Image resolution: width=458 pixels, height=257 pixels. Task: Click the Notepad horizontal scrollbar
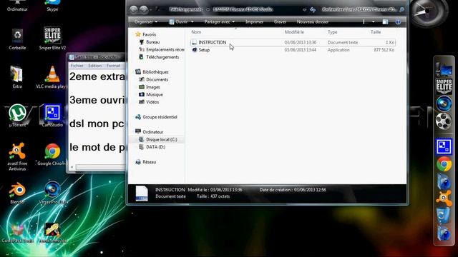pos(100,167)
